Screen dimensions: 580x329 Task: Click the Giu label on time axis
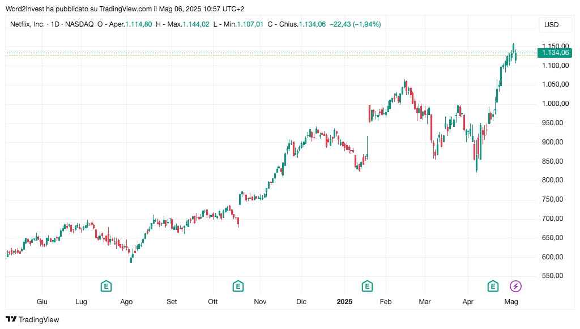[42, 302]
